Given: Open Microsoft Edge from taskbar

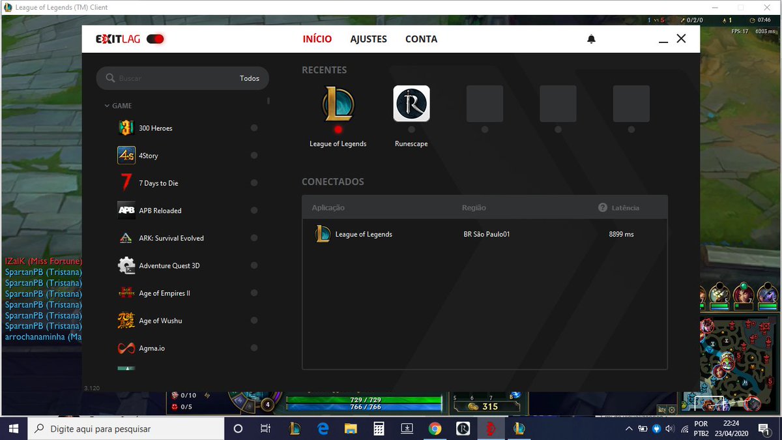Looking at the screenshot, I should click(323, 428).
